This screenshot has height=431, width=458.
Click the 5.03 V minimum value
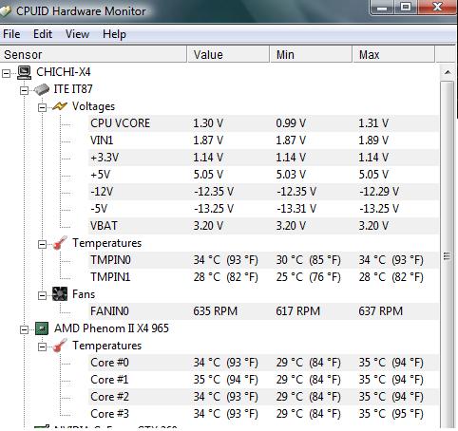click(291, 175)
